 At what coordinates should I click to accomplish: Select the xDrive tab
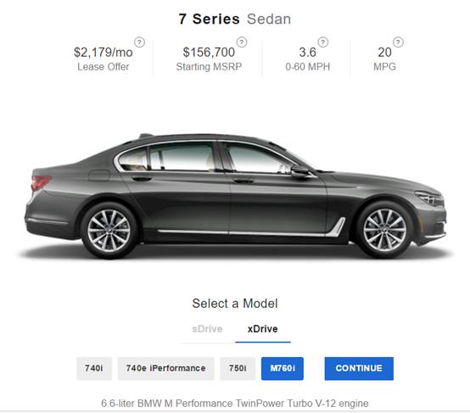coord(263,329)
